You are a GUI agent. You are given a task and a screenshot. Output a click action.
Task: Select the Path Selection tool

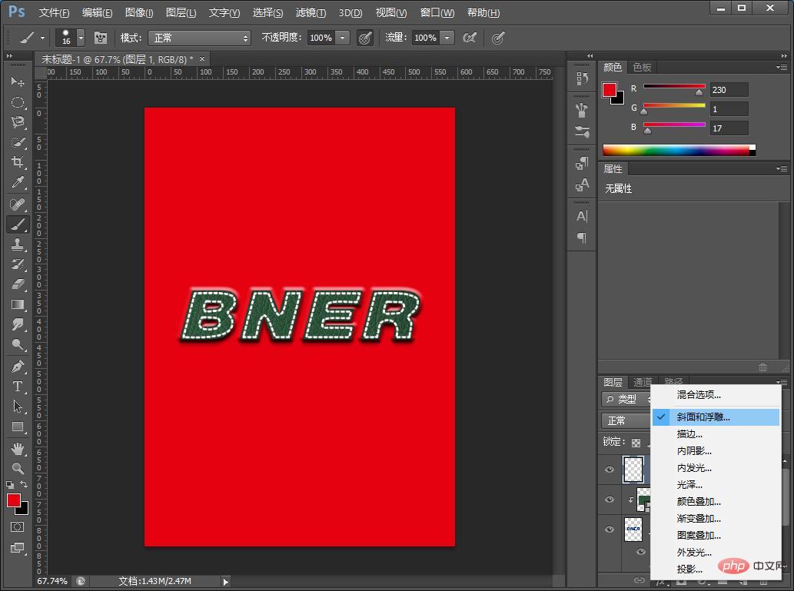pos(17,406)
